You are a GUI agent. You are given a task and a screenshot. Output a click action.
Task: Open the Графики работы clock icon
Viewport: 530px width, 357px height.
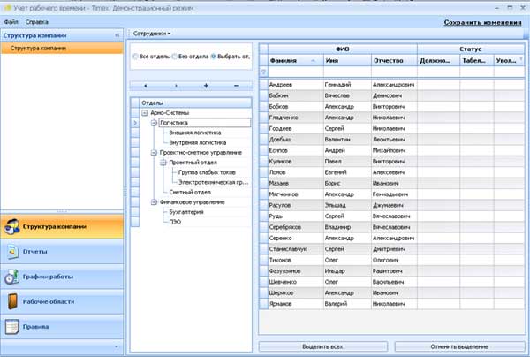click(x=12, y=277)
